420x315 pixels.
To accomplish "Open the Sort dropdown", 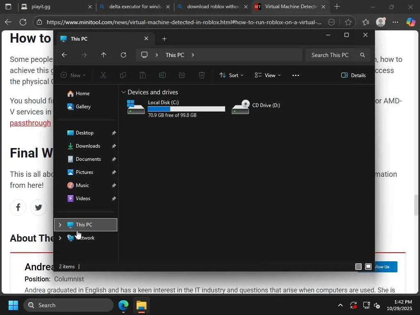I will 231,75.
